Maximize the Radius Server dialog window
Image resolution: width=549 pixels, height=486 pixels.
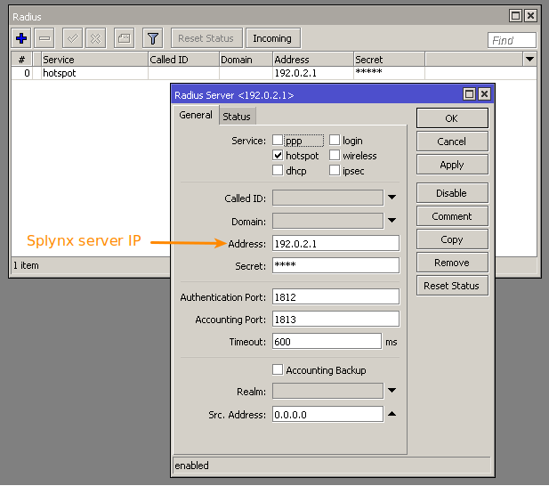point(470,94)
